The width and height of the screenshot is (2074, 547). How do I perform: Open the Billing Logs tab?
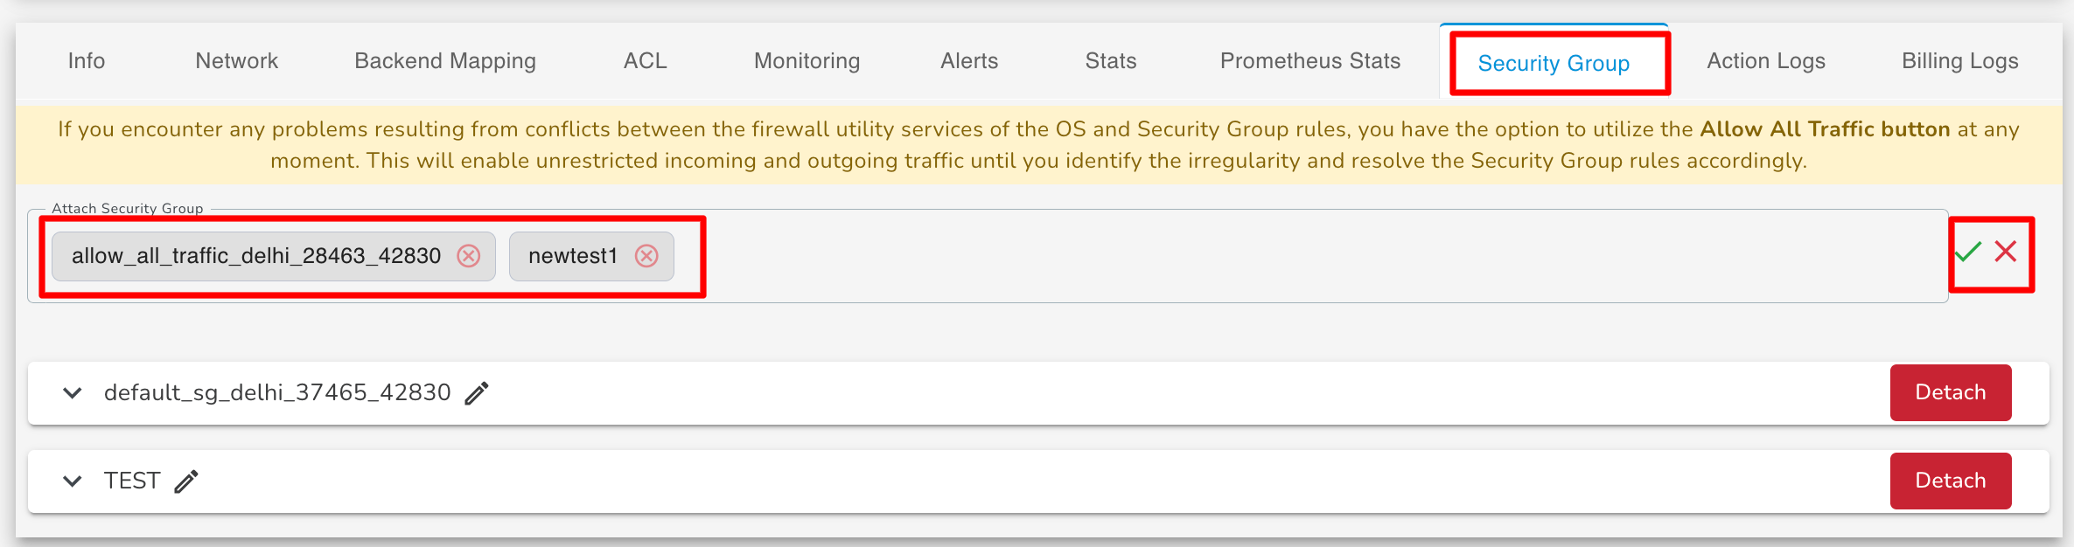coord(1959,61)
